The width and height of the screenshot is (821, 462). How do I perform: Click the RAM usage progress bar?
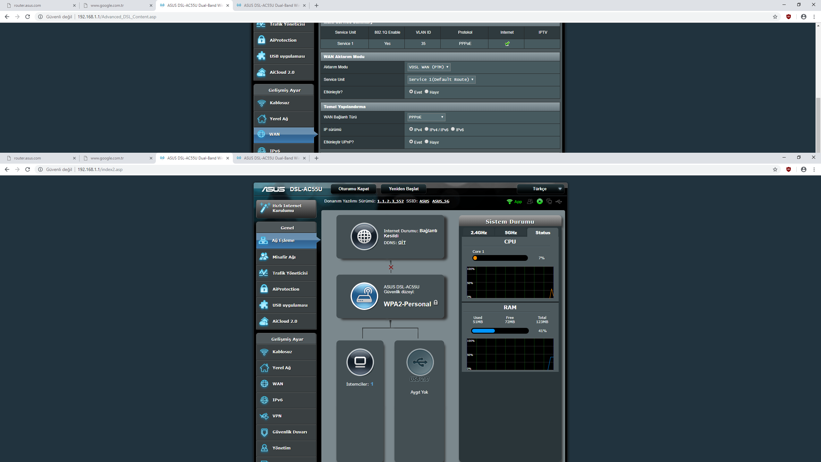500,331
